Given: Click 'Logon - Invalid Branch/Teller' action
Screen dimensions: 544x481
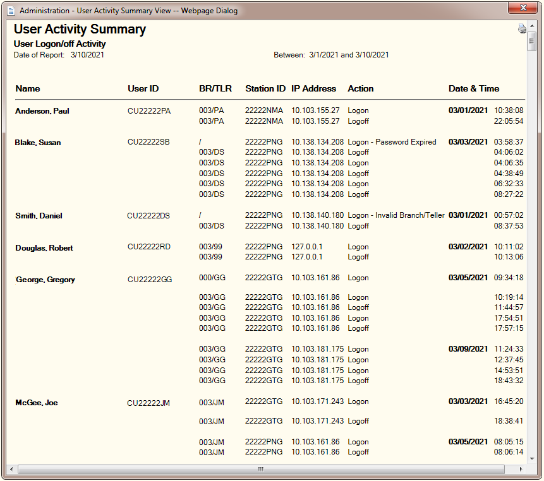Looking at the screenshot, I should tap(396, 215).
